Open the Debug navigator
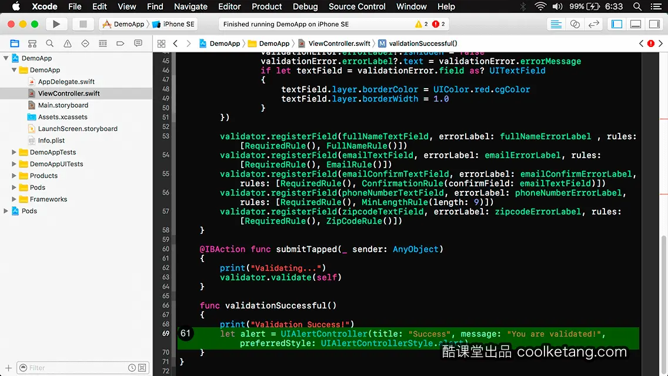The height and width of the screenshot is (376, 668). tap(103, 43)
